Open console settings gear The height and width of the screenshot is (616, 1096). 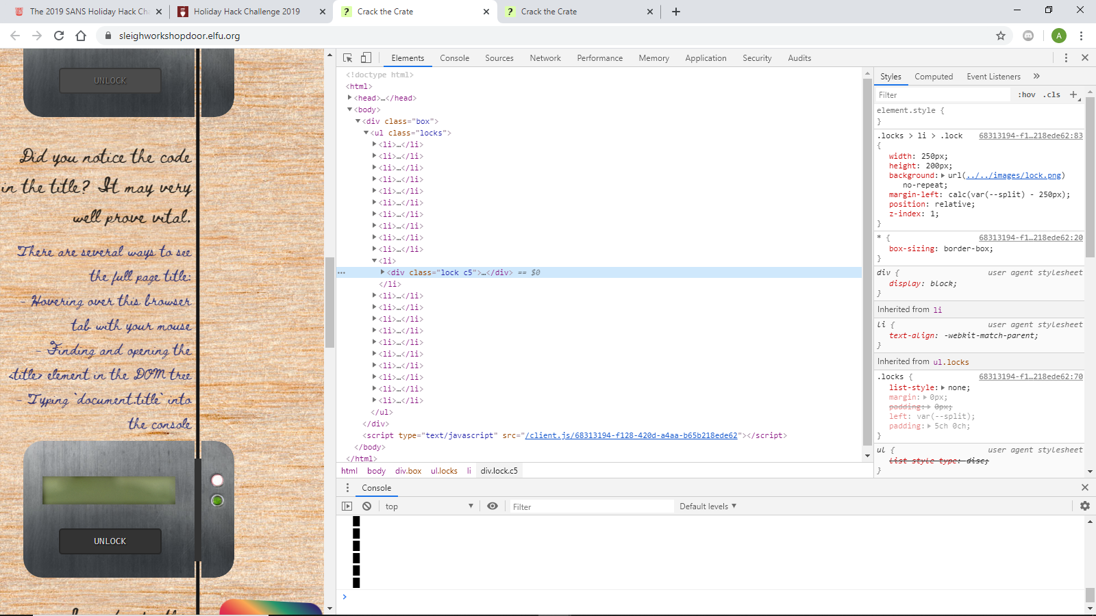1085,506
